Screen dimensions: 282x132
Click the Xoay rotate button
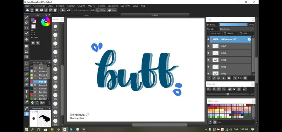112,10
